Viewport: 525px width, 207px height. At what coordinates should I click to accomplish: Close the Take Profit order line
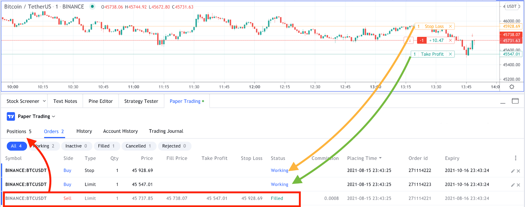pos(451,54)
